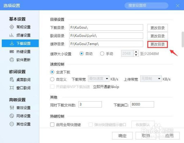Click the gear icon beside 常规设置
The height and width of the screenshot is (143, 184).
pyautogui.click(x=12, y=27)
